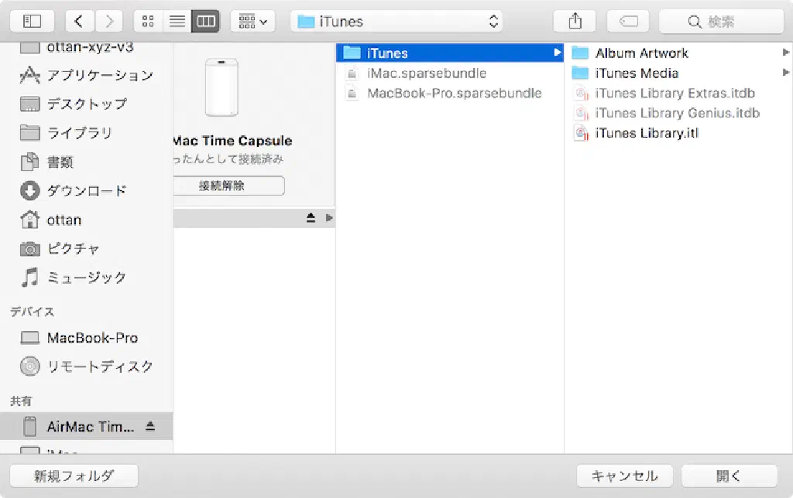Click the キャンセル button
793x498 pixels.
[x=624, y=476]
